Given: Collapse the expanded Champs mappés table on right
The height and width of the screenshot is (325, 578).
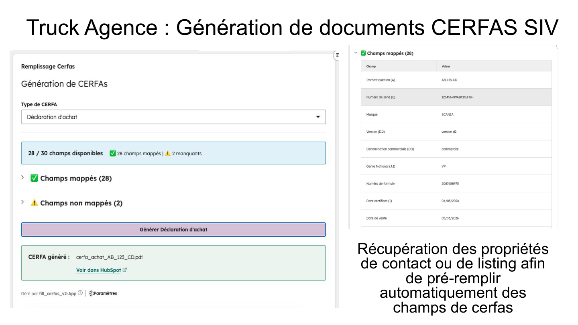Looking at the screenshot, I should [356, 53].
